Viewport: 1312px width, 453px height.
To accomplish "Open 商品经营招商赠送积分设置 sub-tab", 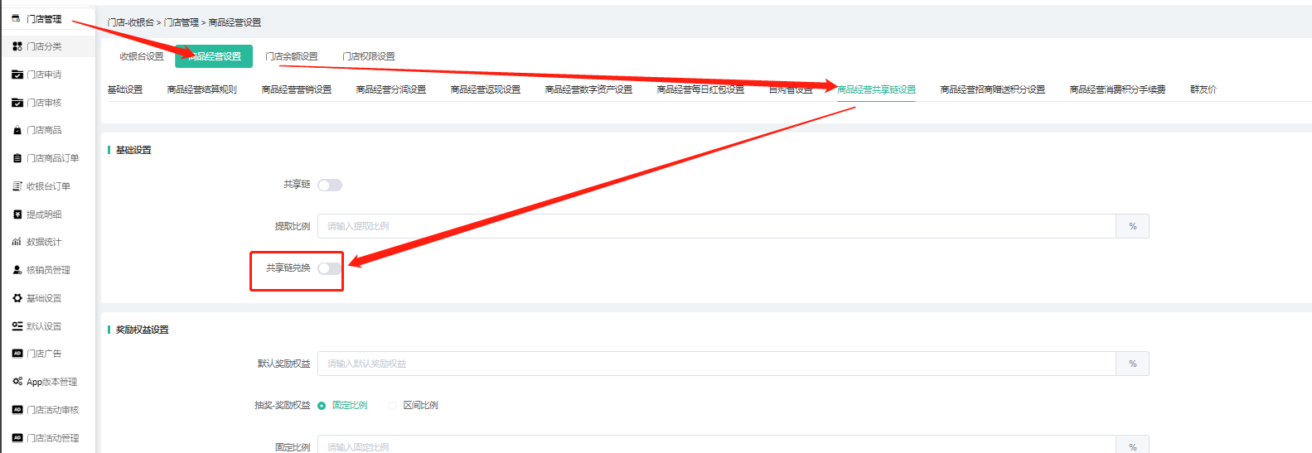I will point(992,89).
